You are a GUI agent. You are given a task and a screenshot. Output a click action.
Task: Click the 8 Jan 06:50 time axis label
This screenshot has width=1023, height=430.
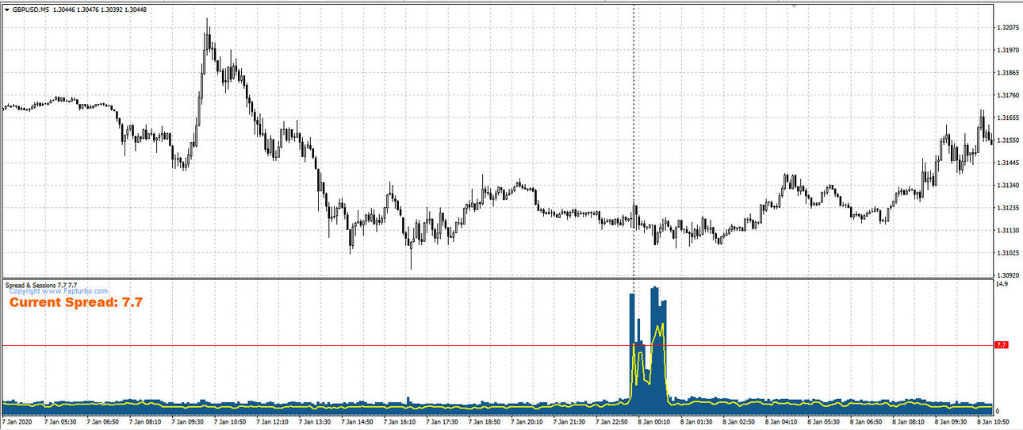864,423
